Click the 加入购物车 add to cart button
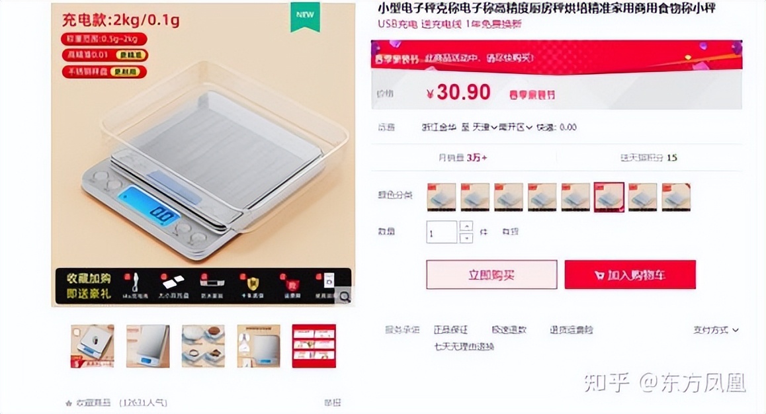Image resolution: width=766 pixels, height=414 pixels. tap(630, 275)
